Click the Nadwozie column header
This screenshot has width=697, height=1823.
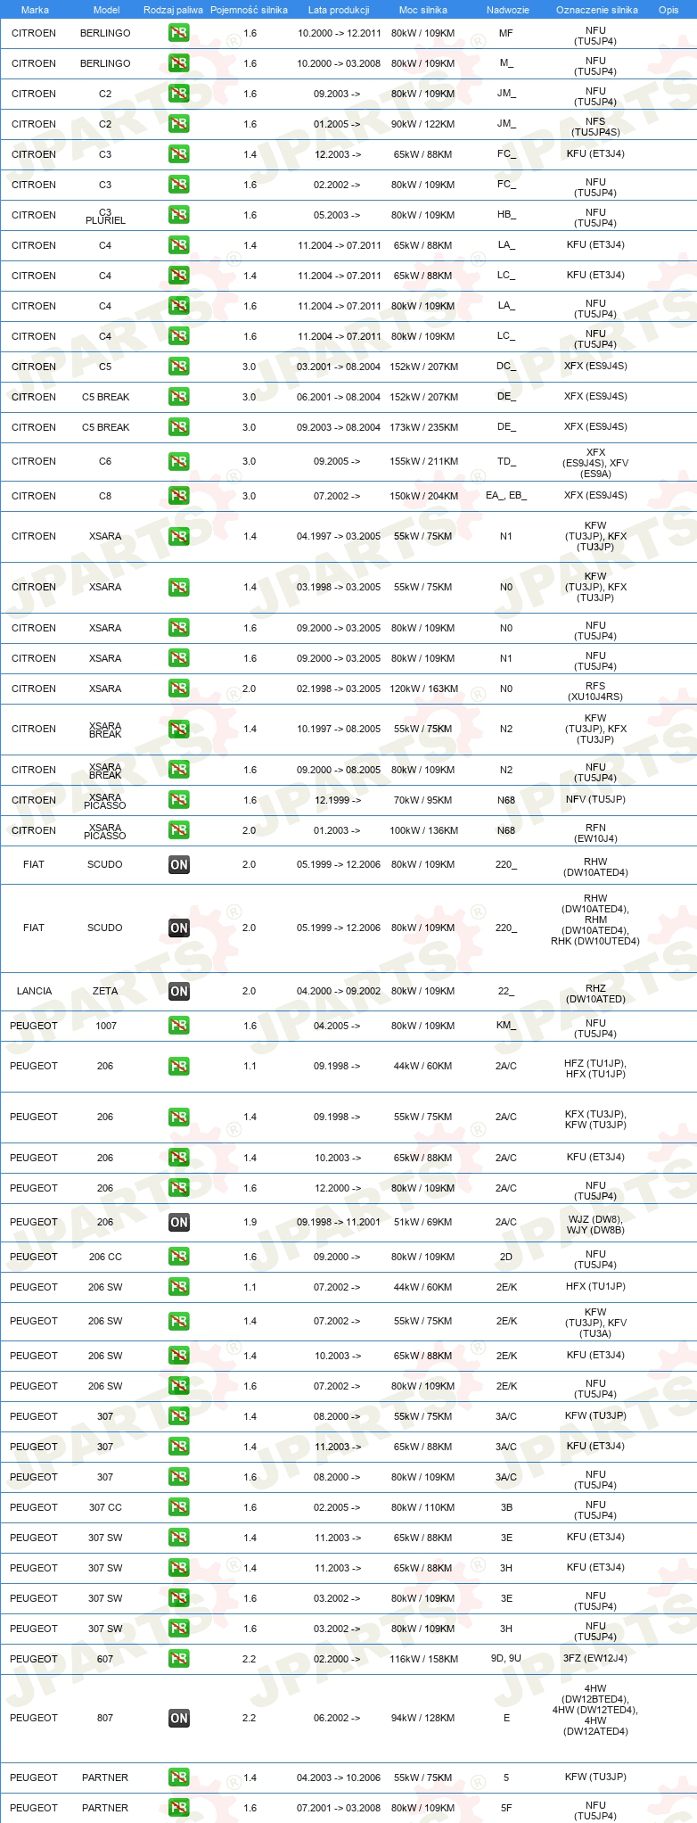point(508,10)
